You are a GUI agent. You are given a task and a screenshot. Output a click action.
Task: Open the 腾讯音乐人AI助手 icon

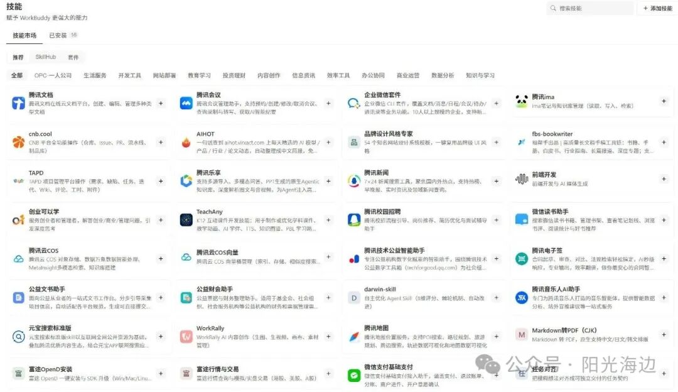522,298
